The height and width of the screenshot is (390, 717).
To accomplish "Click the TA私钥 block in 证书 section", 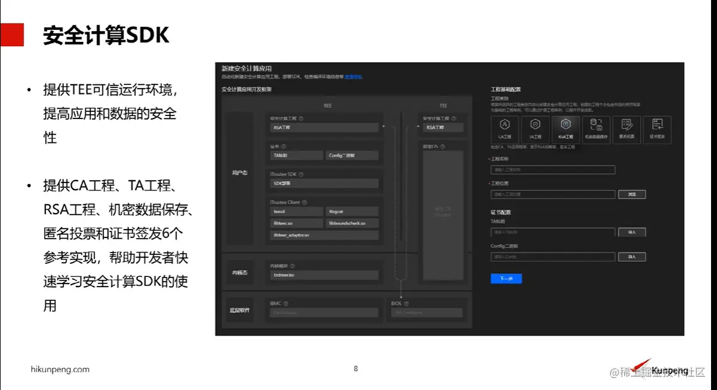I will [296, 156].
